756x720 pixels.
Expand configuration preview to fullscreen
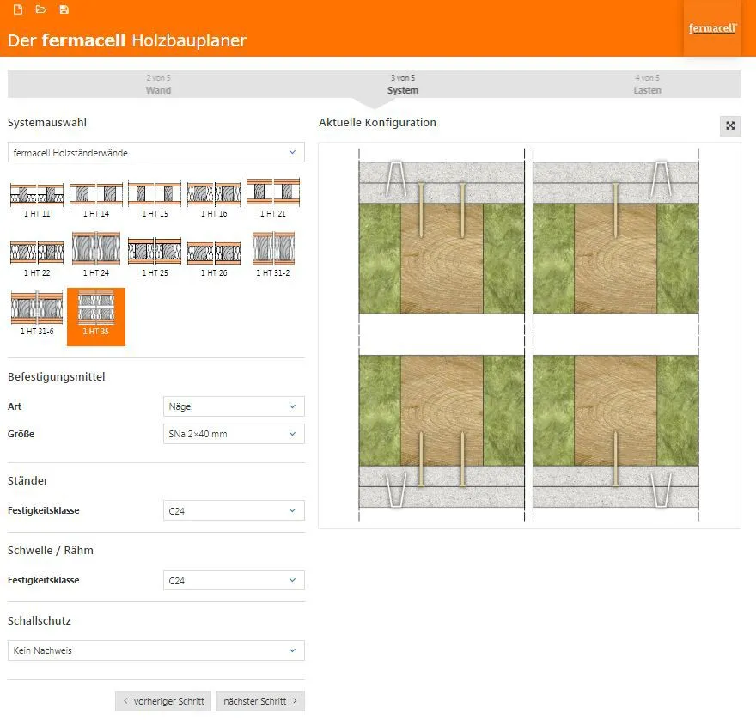[x=730, y=125]
